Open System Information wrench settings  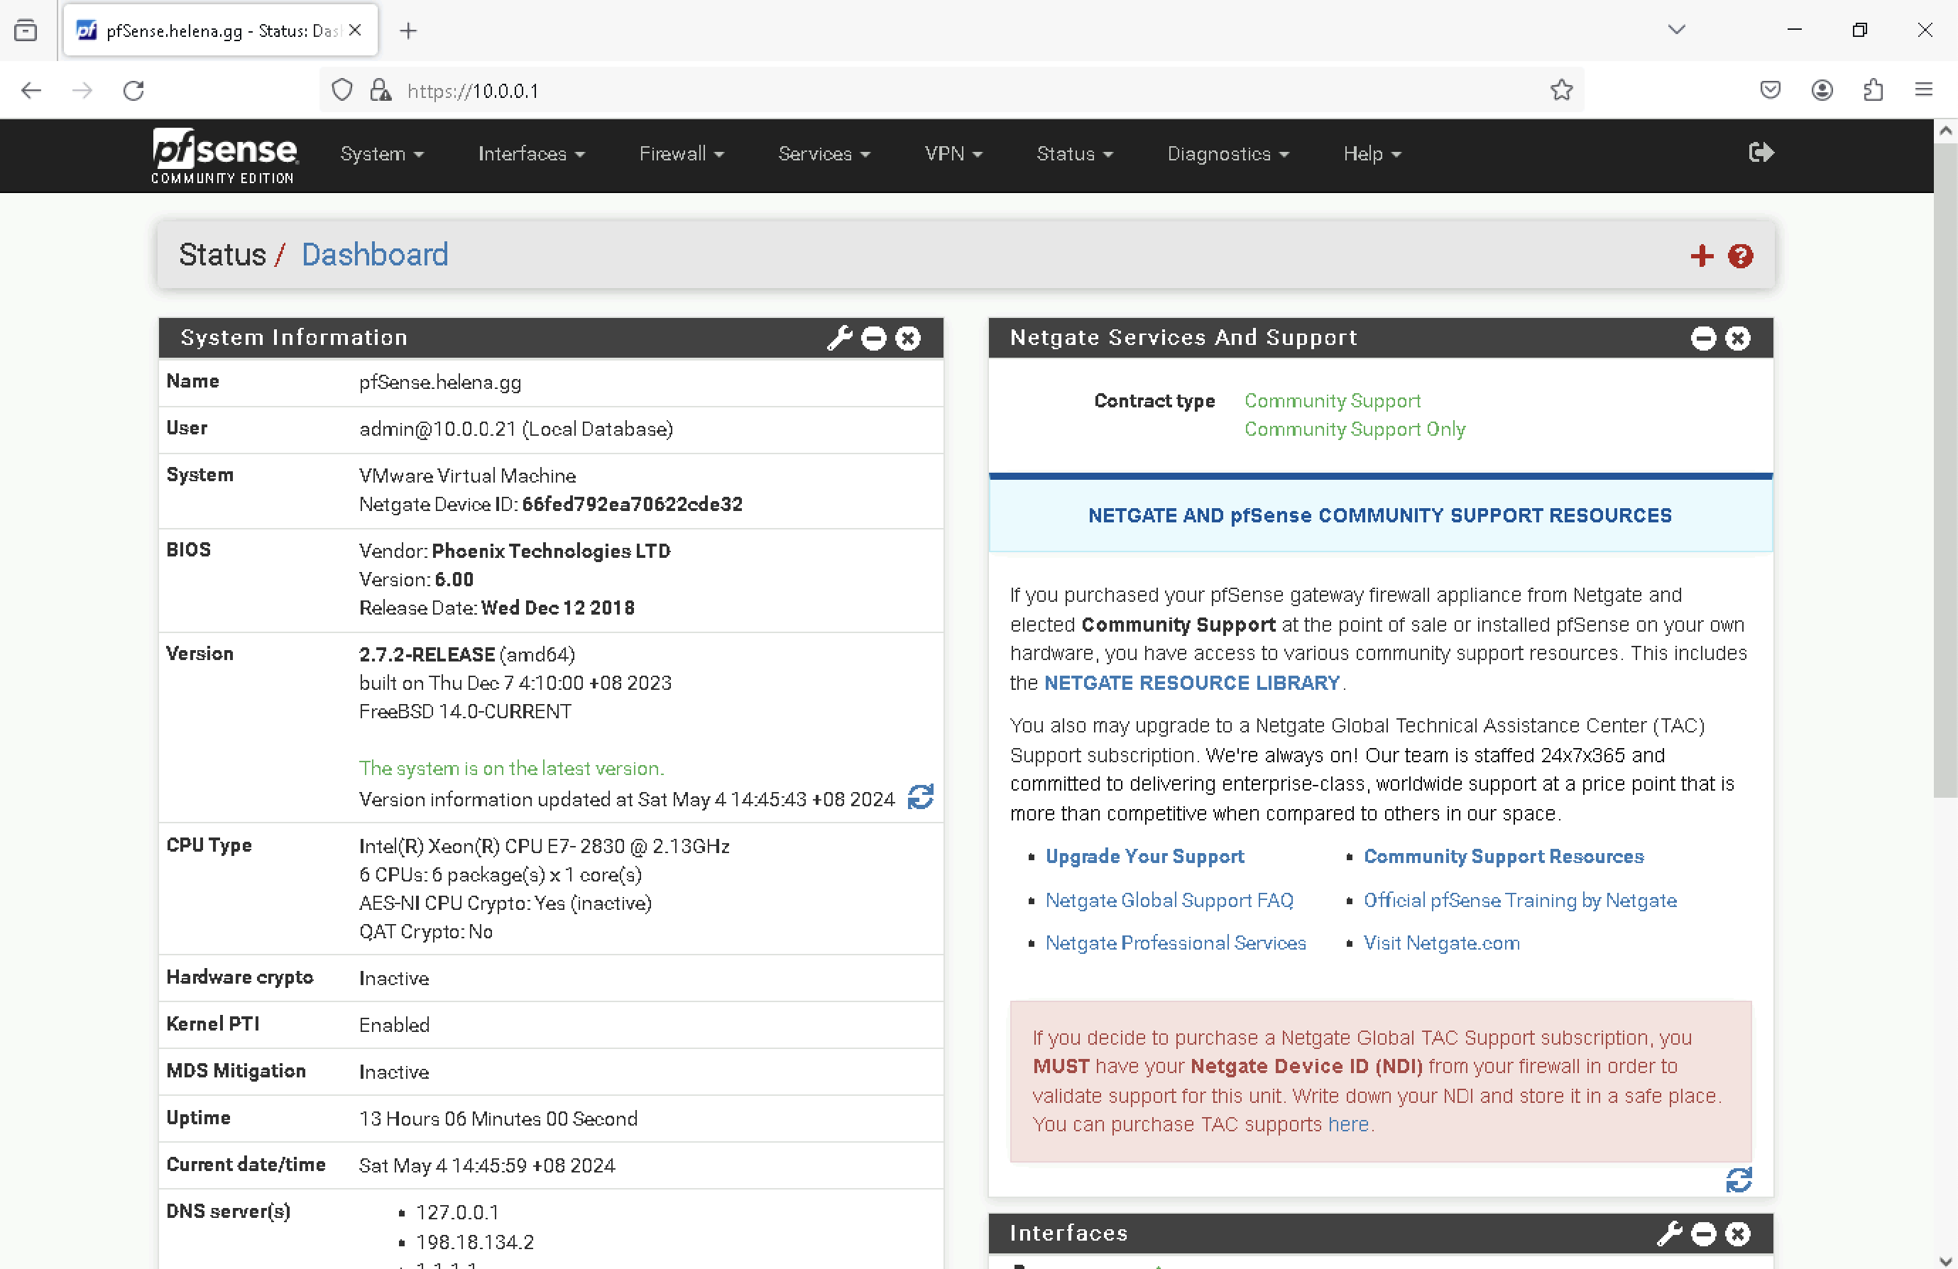839,338
